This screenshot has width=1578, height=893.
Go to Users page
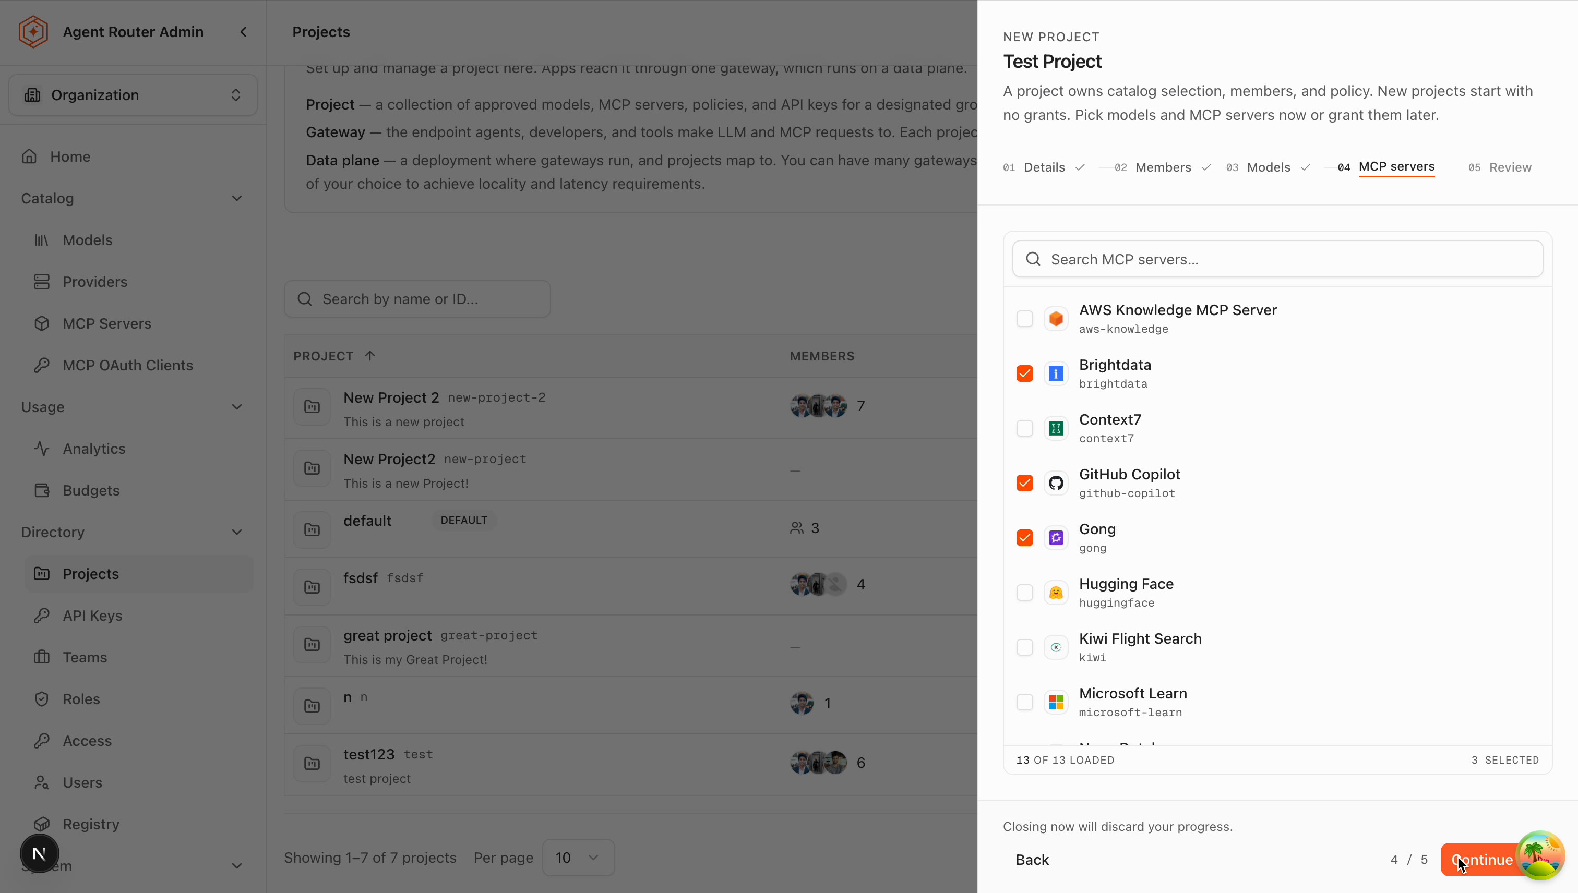tap(82, 782)
